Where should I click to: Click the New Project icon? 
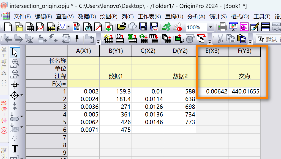7,27
